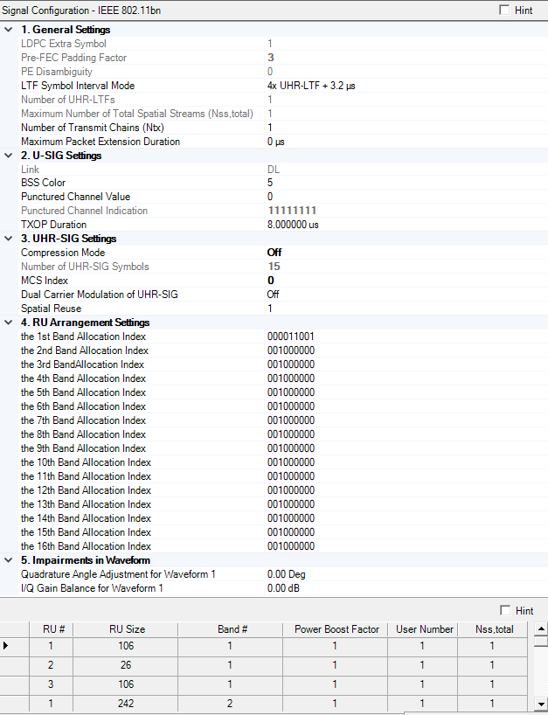This screenshot has height=715, width=548.
Task: Edit the 16th Band Allocation Index value
Action: [x=406, y=546]
